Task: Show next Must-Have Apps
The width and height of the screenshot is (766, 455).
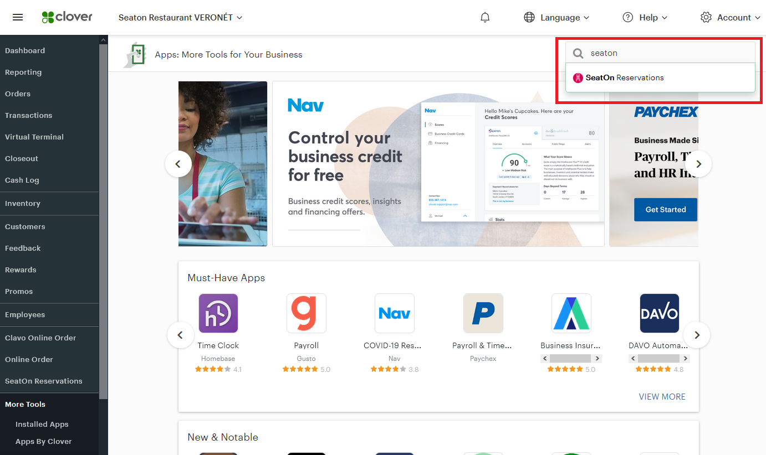Action: [x=697, y=335]
